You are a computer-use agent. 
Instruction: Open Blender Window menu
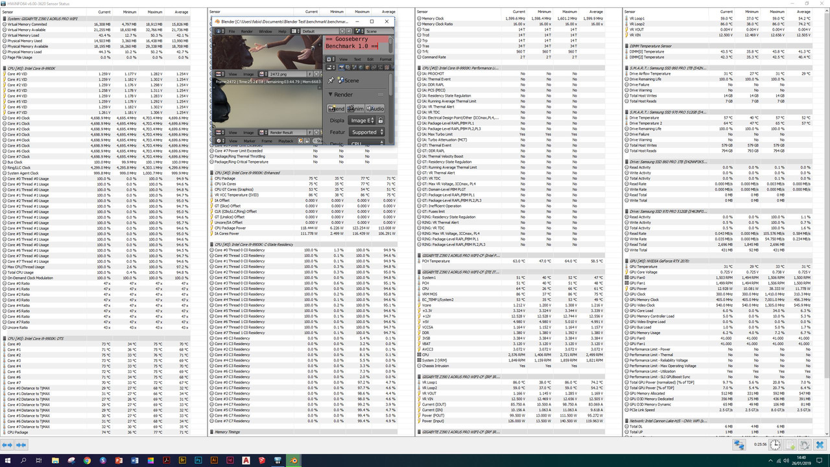coord(265,31)
